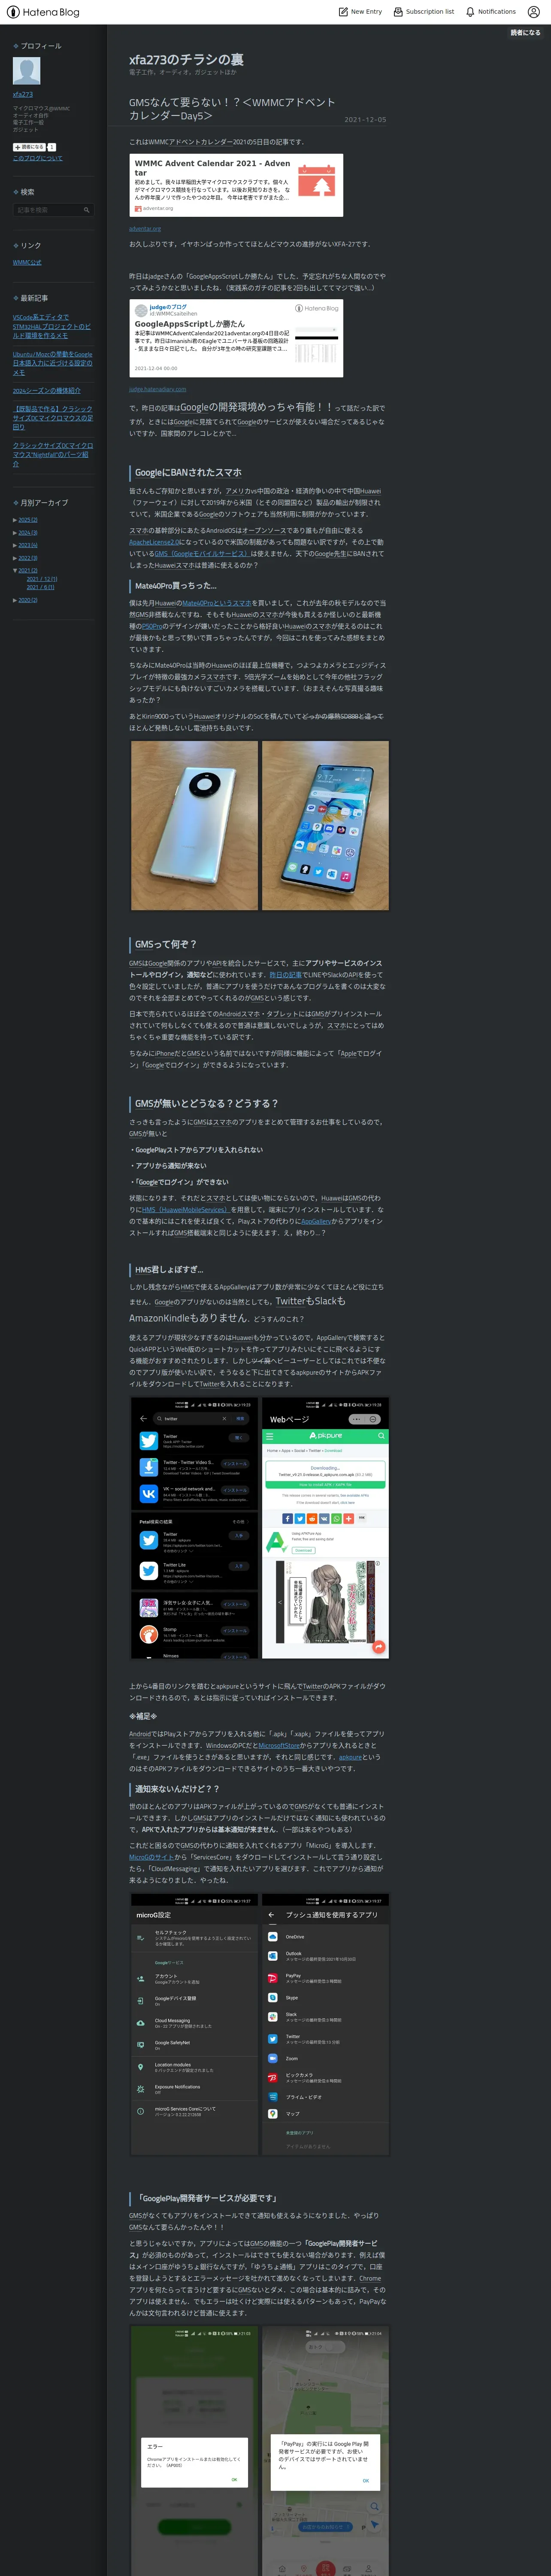The height and width of the screenshot is (2576, 551).
Task: Open the 2023 (4) archive link
Action: pos(28,545)
